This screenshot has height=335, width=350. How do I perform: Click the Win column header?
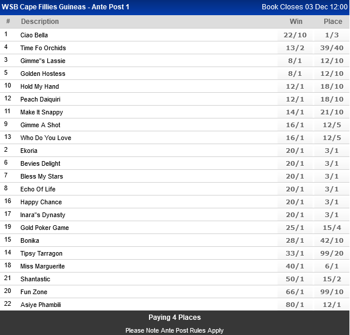[x=296, y=22]
